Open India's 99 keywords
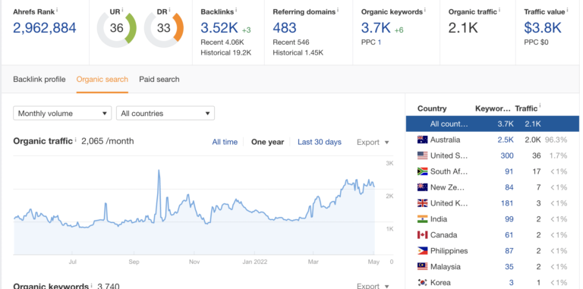 509,219
